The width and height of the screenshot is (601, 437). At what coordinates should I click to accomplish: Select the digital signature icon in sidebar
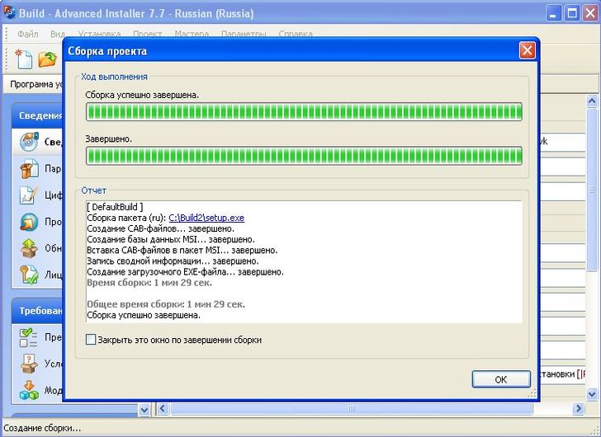[x=29, y=195]
